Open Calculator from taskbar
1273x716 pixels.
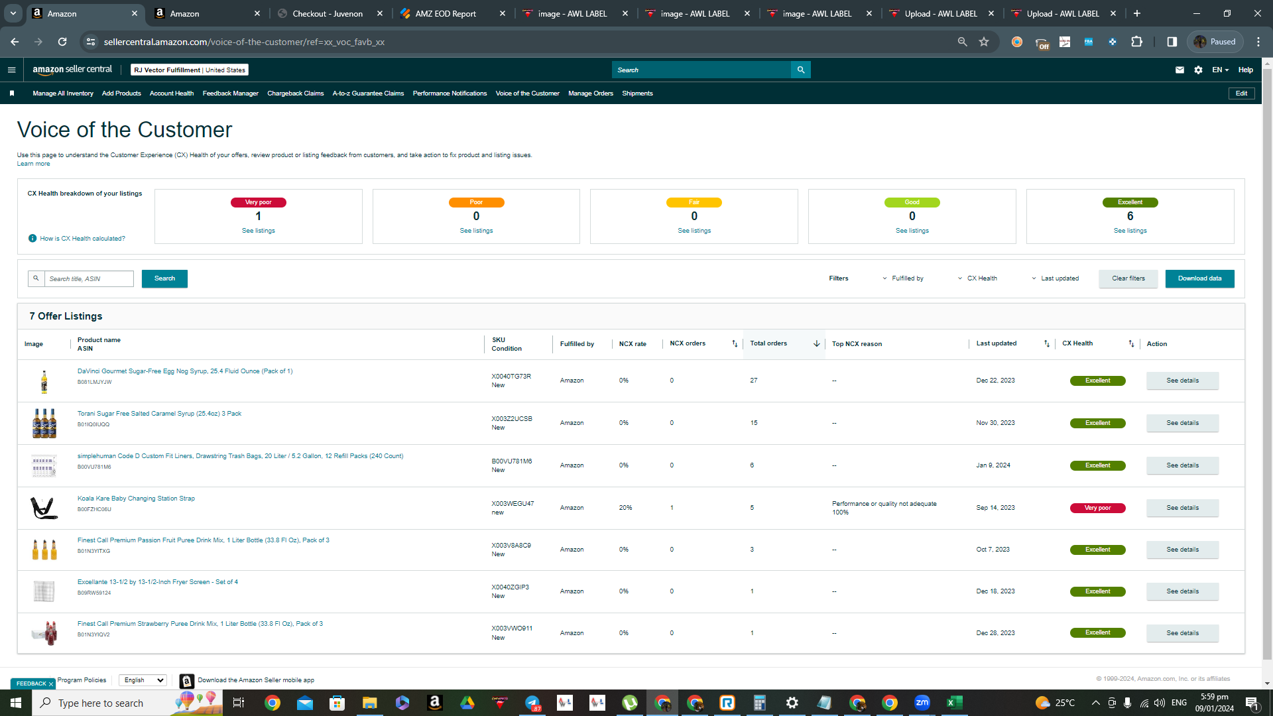pyautogui.click(x=759, y=703)
